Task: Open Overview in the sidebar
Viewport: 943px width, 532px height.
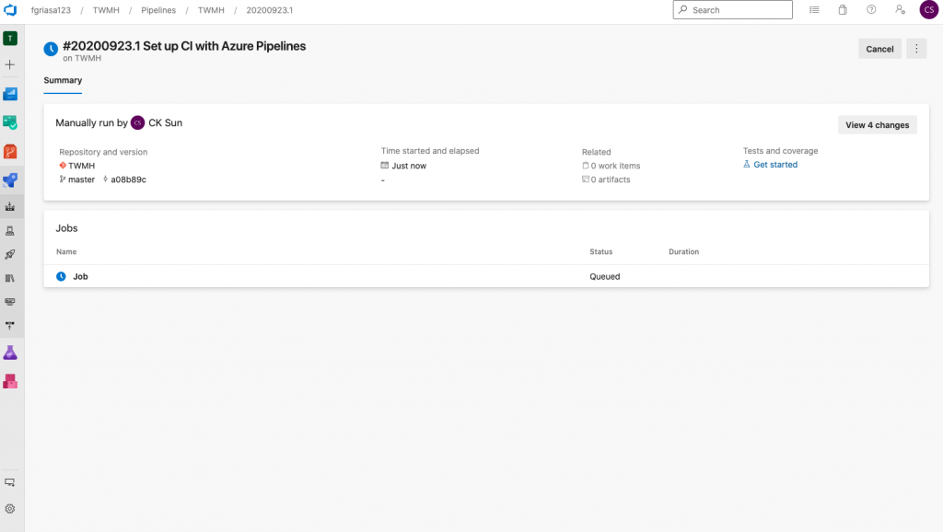Action: [10, 94]
